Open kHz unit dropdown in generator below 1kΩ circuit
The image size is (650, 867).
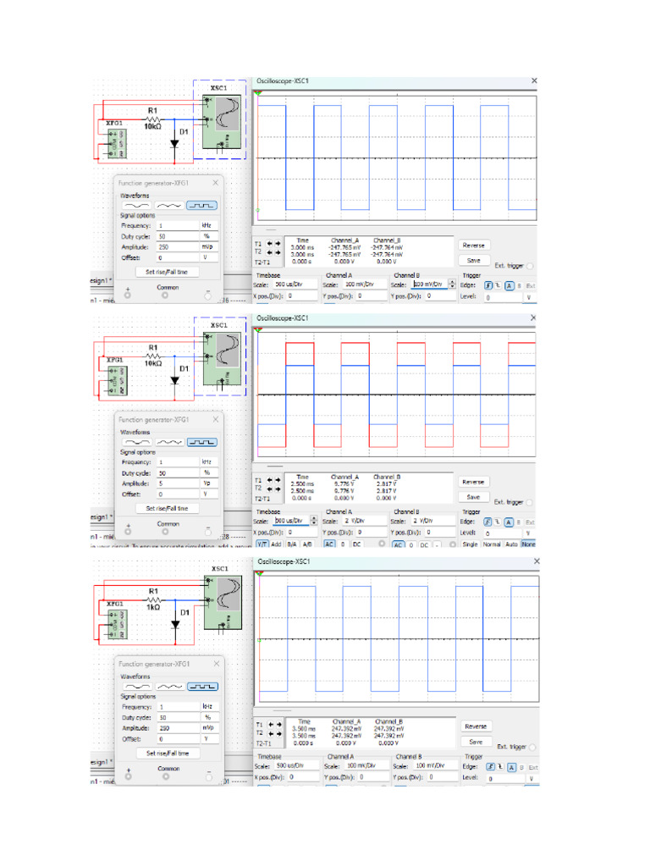coord(210,707)
